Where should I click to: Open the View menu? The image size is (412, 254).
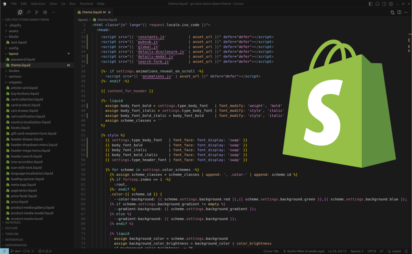pos(53,4)
